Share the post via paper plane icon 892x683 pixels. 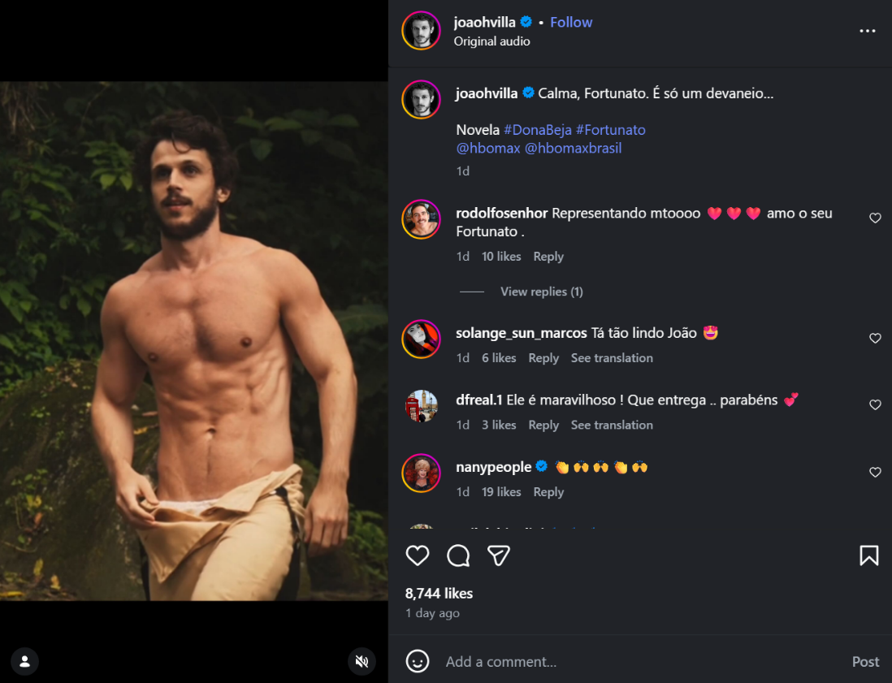(x=499, y=555)
